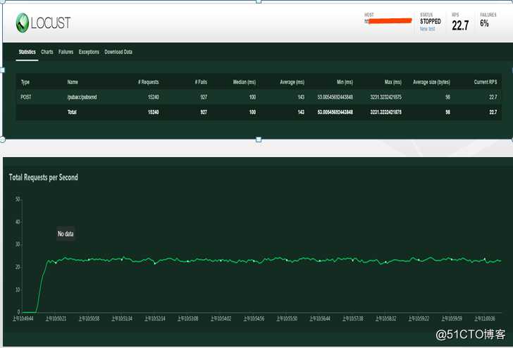Click the STOPPED status indicator
The height and width of the screenshot is (348, 513).
430,22
